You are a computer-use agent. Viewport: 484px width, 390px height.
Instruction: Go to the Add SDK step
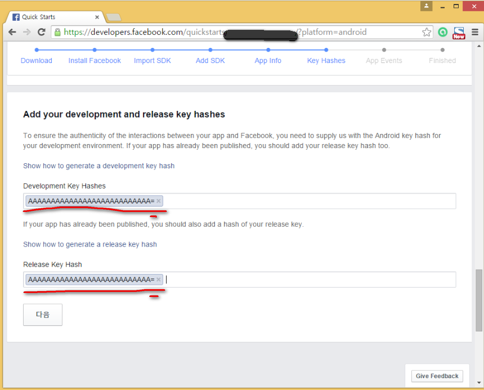[210, 60]
